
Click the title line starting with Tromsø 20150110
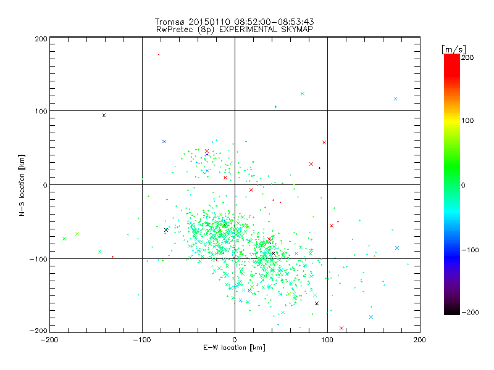point(234,22)
